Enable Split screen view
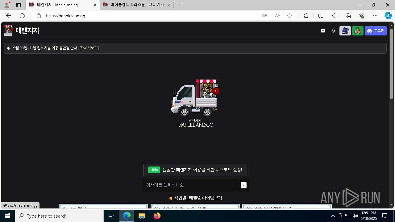The height and width of the screenshot is (222, 395). 321,16
